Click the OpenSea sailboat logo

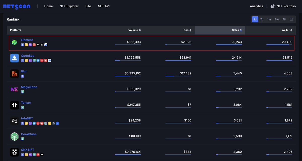click(x=15, y=58)
